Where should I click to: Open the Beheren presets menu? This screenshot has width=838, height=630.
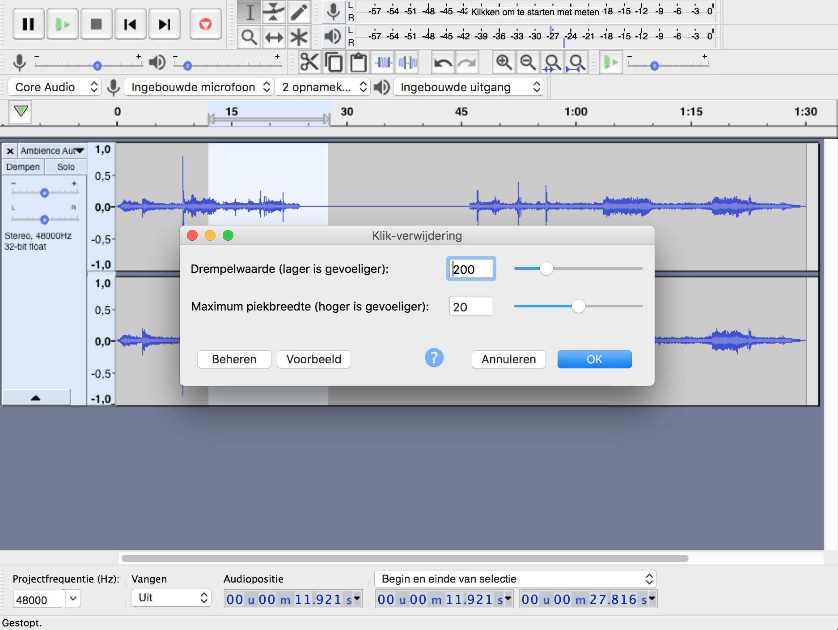tap(234, 359)
